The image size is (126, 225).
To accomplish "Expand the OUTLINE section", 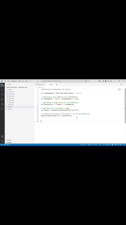I will [x=9, y=140].
